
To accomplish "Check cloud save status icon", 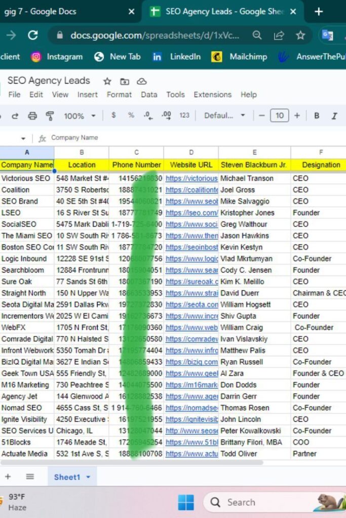I will (x=141, y=81).
